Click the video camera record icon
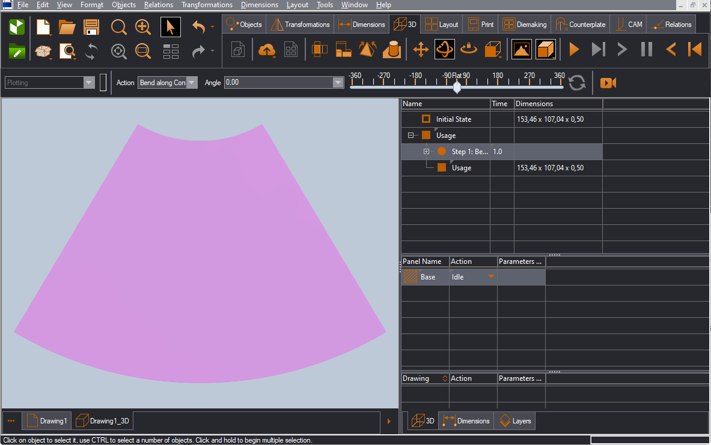Viewport: 711px width, 445px height. tap(608, 83)
